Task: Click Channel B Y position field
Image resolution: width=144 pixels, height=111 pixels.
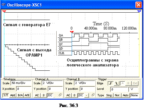Action: coord(87,89)
